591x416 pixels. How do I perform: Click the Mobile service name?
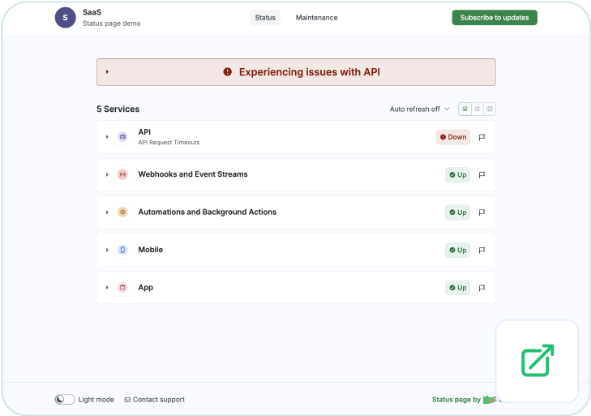[x=151, y=250]
